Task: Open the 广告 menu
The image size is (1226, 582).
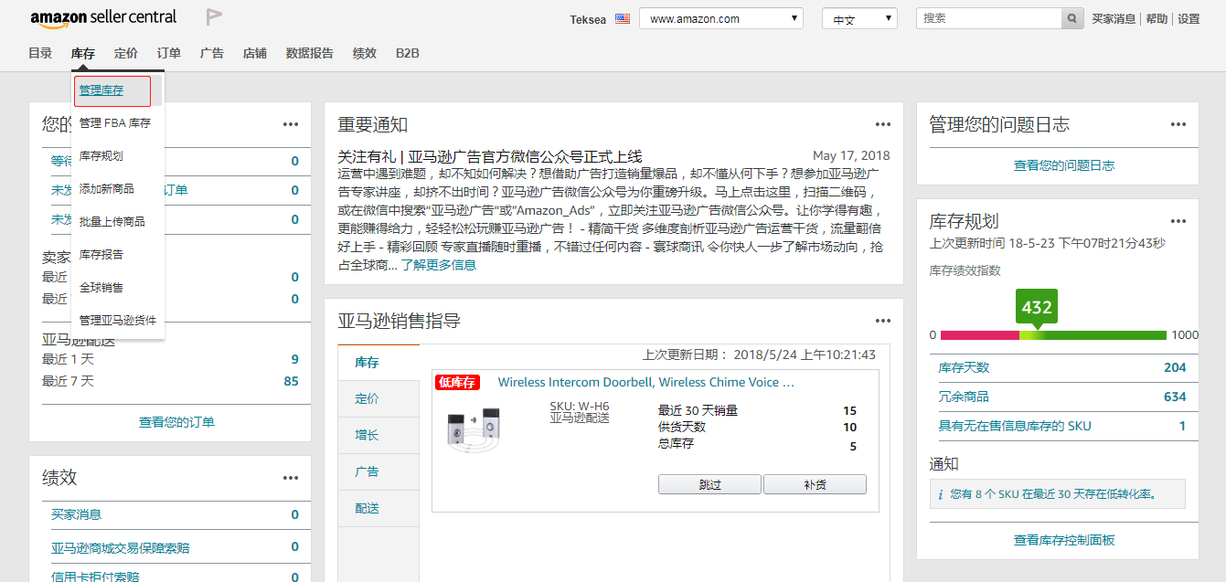Action: coord(212,53)
